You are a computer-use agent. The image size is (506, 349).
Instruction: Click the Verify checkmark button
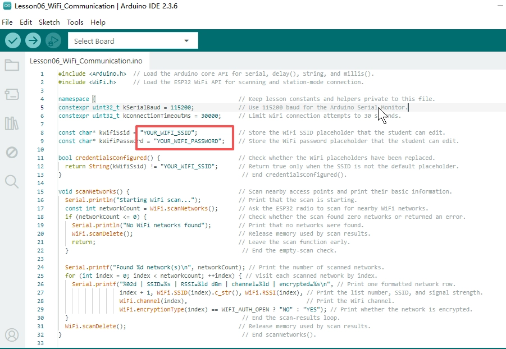[x=13, y=40]
